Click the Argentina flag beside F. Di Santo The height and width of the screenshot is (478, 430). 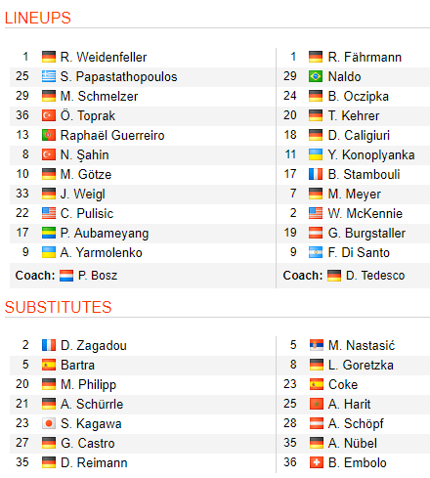tap(316, 252)
